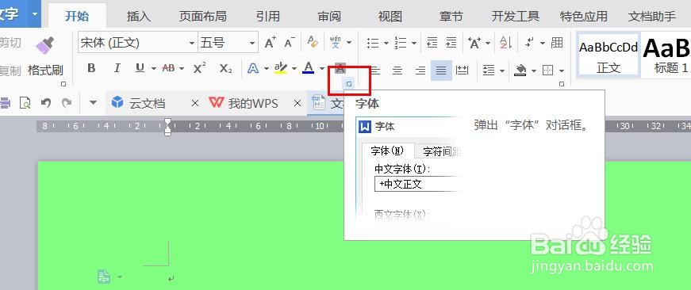Increase the paragraph indent
The width and height of the screenshot is (691, 290).
click(451, 43)
